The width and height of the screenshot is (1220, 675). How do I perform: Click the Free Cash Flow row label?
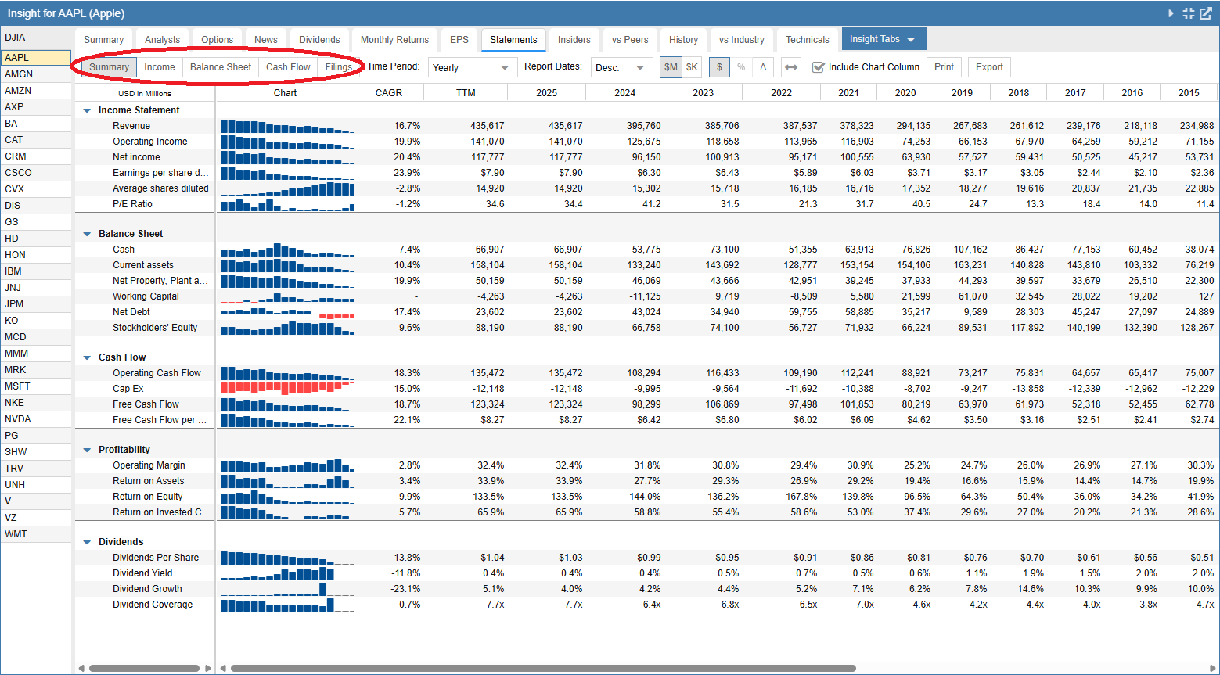pyautogui.click(x=146, y=404)
